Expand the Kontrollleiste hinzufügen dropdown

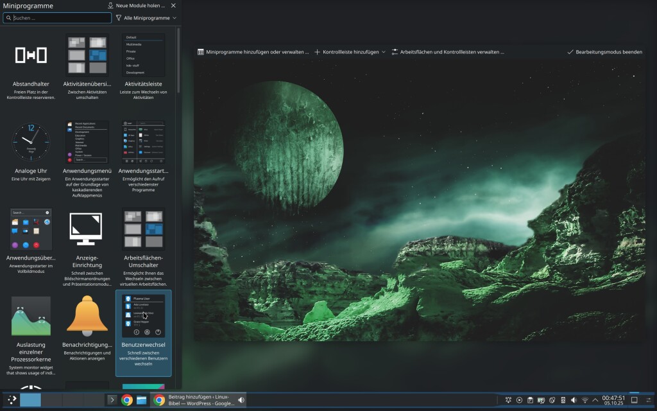[x=350, y=52]
